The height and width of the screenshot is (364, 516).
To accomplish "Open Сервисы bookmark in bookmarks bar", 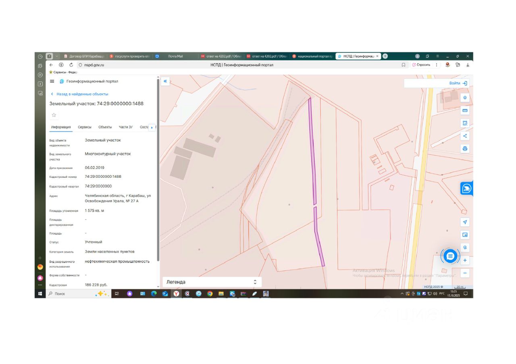I will 63,72.
